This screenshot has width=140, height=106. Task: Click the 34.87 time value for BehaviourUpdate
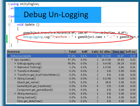(120, 56)
